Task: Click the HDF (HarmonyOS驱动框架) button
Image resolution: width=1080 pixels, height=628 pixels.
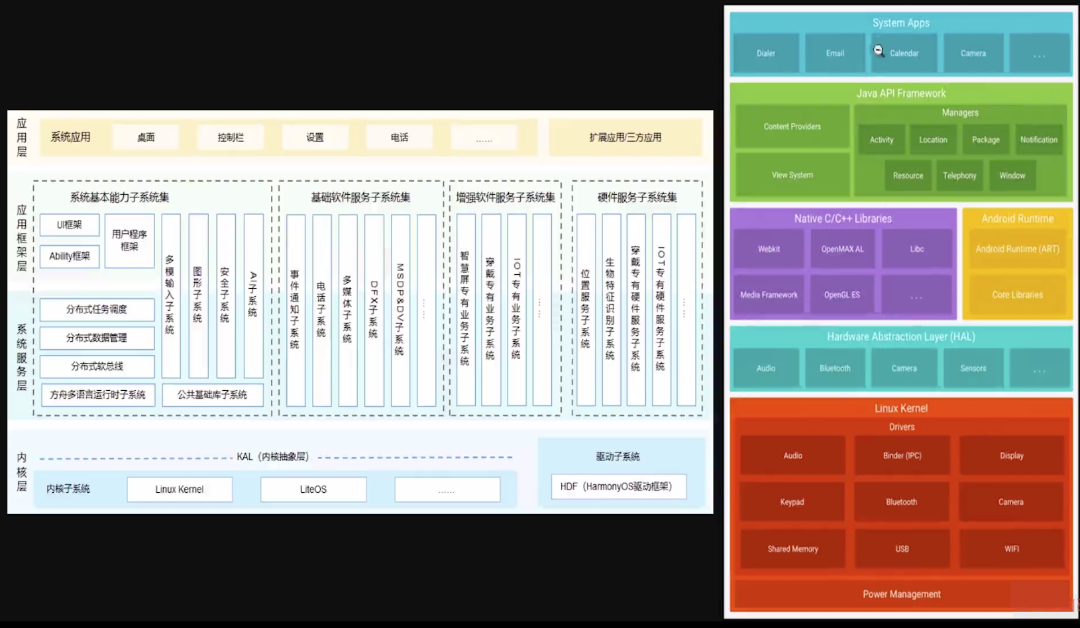Action: pos(618,486)
